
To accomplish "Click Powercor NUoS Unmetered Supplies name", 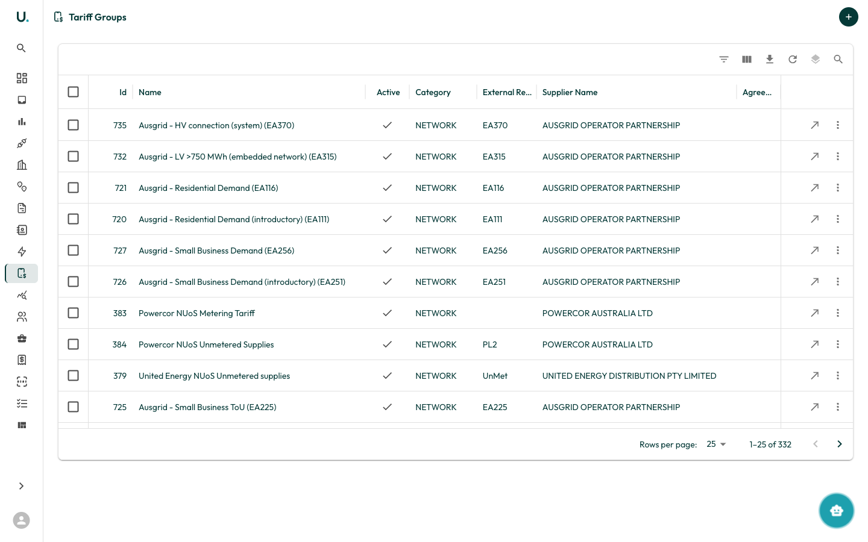I will click(x=206, y=344).
